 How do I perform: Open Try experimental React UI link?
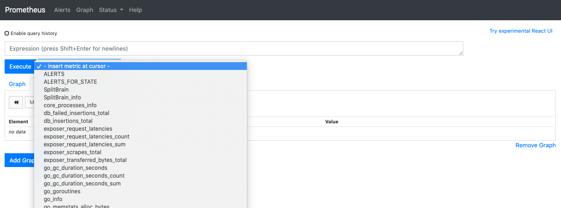(x=521, y=31)
